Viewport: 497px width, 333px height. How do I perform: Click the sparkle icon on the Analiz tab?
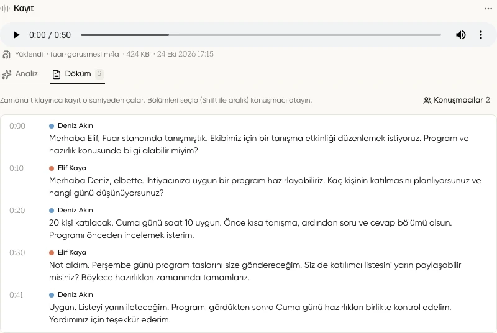coord(7,75)
